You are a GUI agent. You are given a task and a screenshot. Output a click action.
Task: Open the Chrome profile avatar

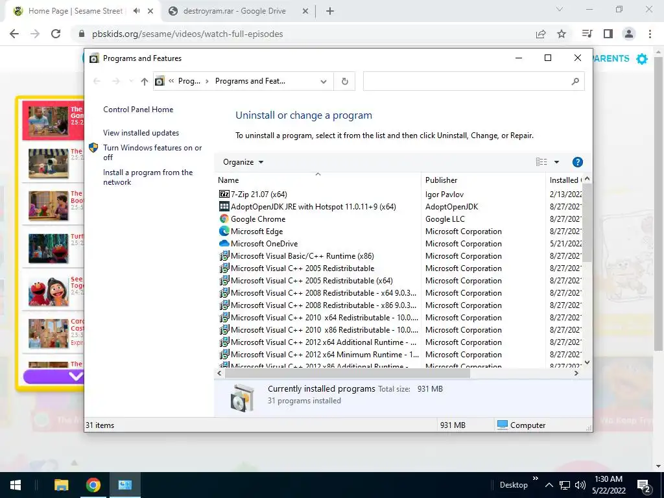point(629,34)
